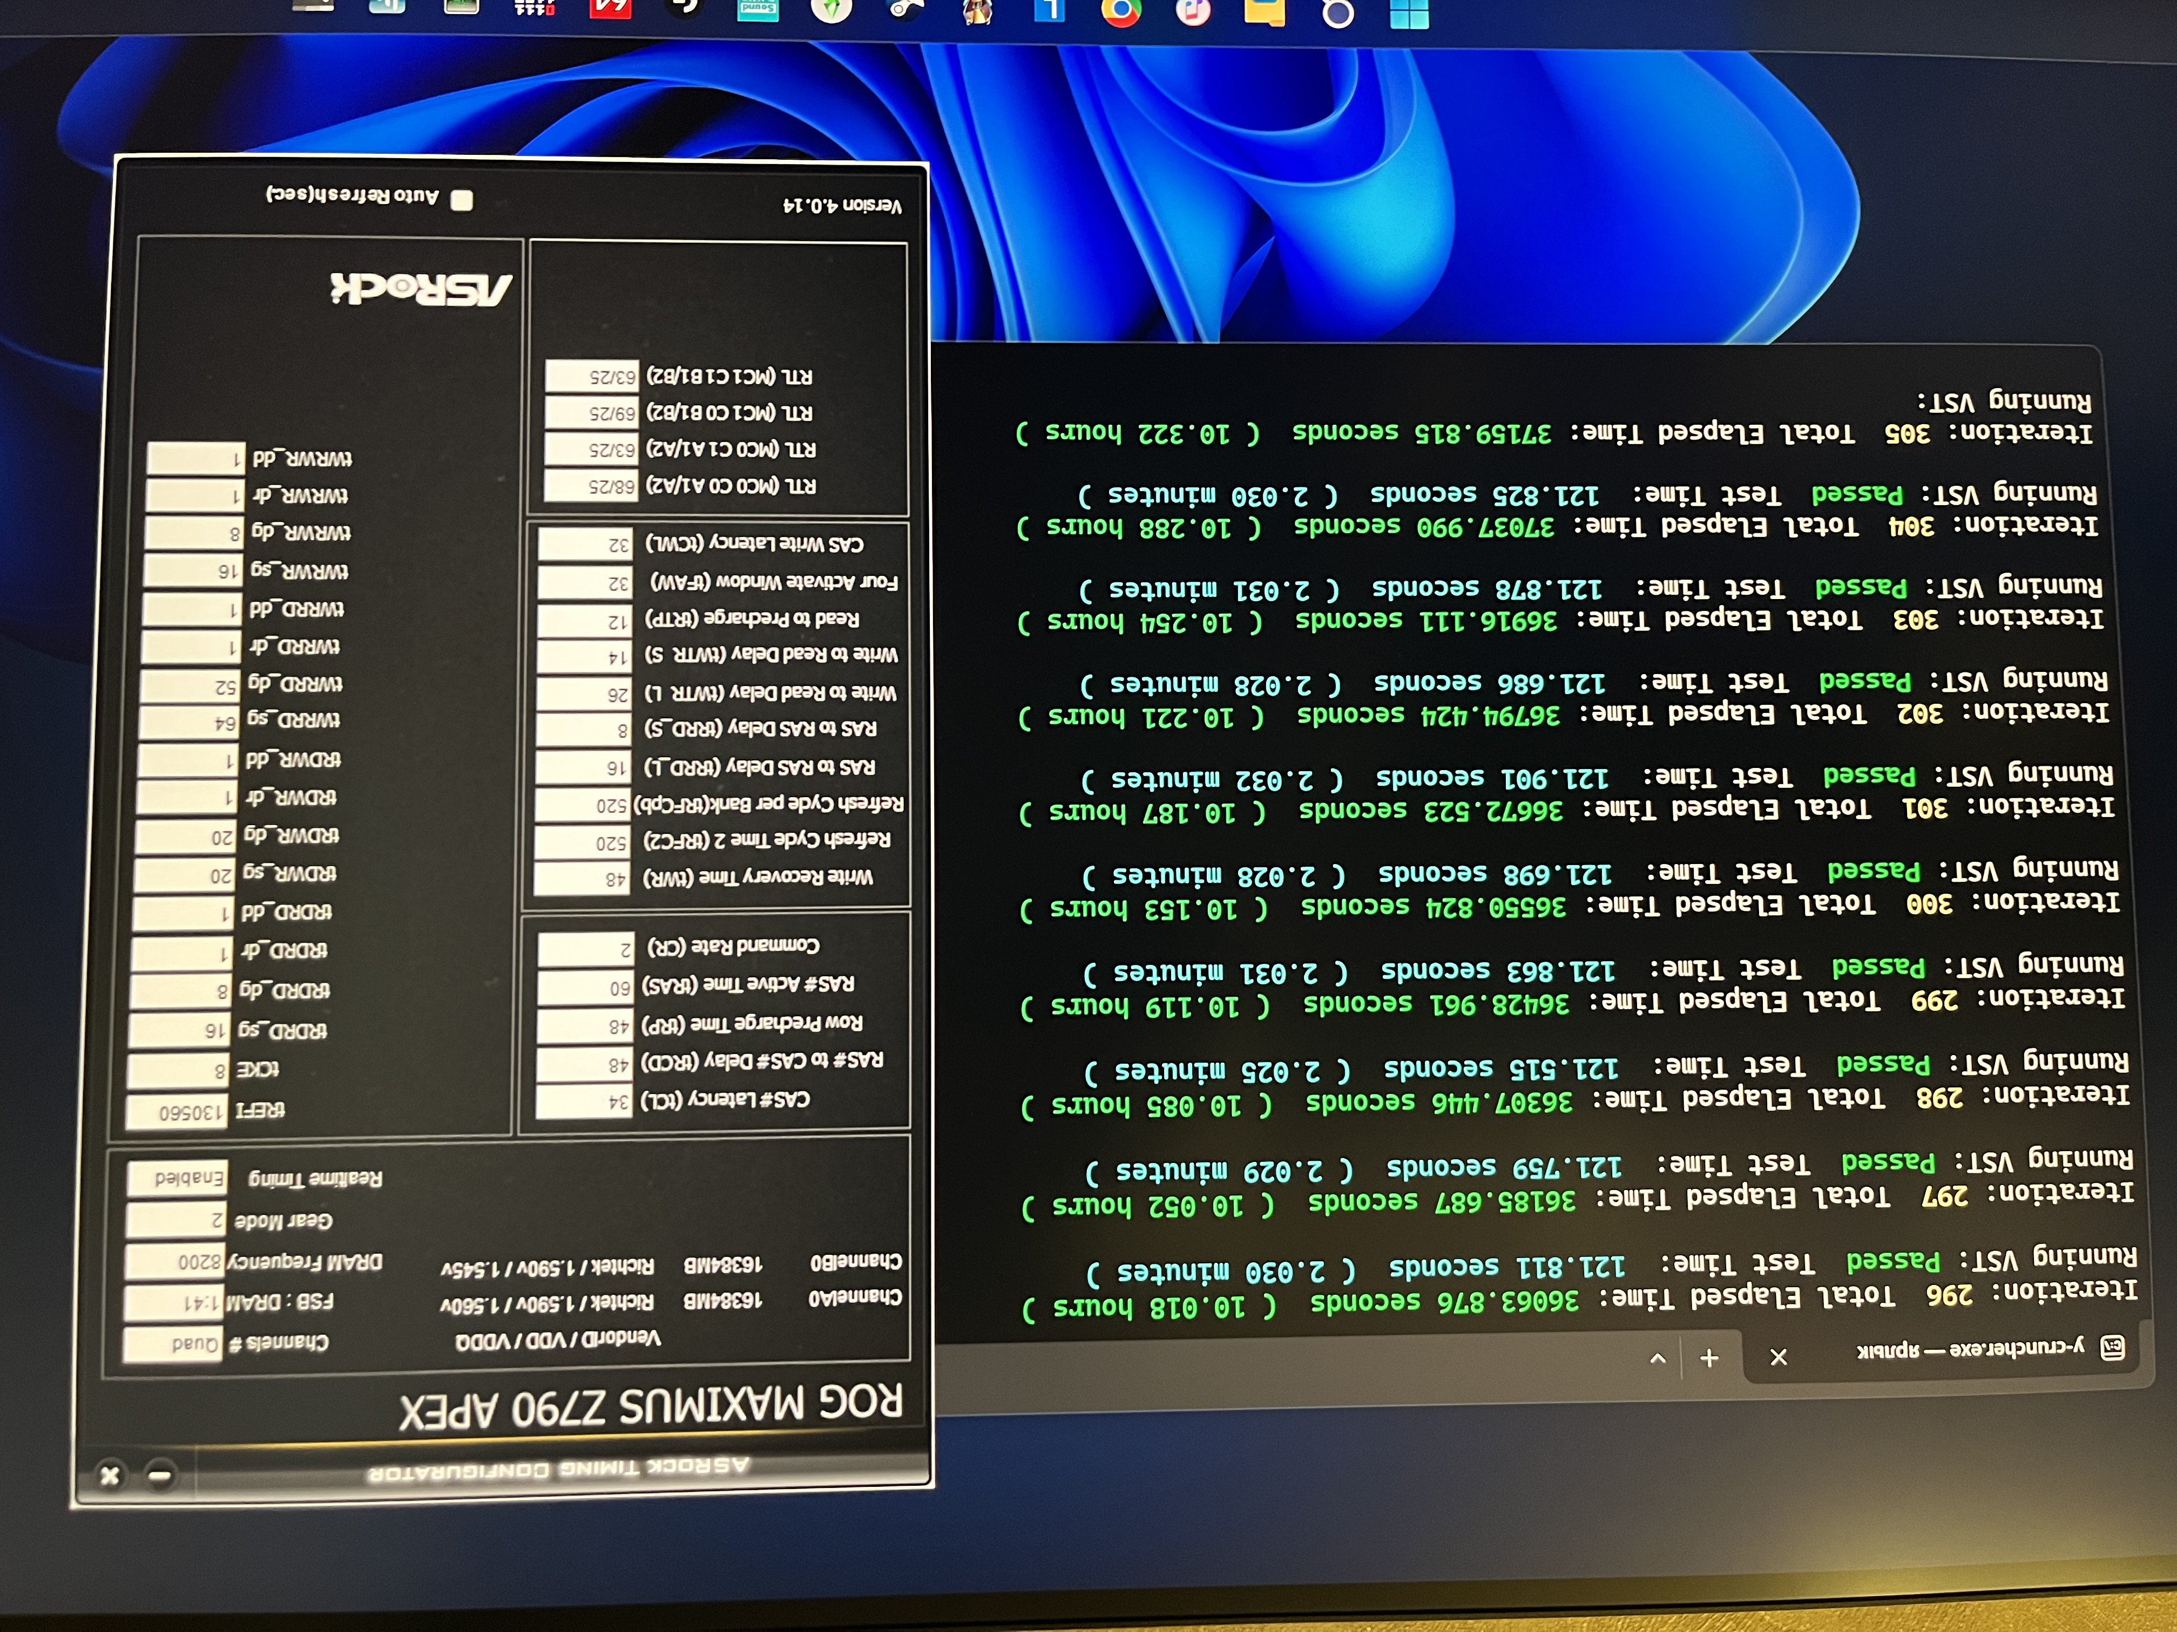Click the terminal icon on y-cruncher tab
The width and height of the screenshot is (2177, 1632).
[2112, 1347]
